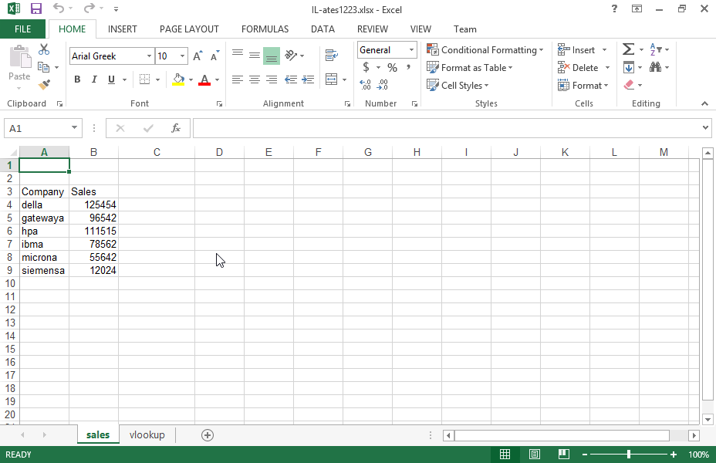Click the Clear eraser icon

pos(629,85)
